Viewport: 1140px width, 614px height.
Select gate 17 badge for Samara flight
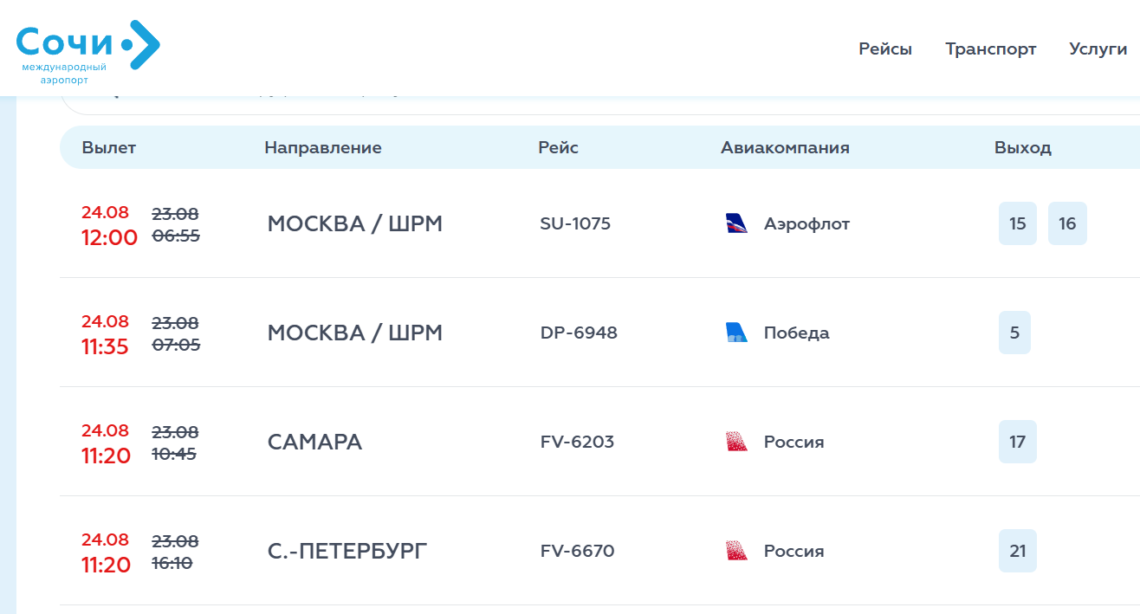click(1018, 442)
